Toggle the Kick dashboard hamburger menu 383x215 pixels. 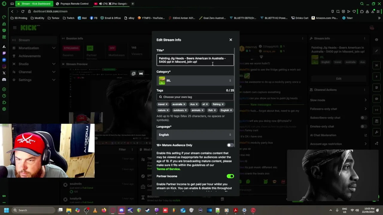click(x=15, y=28)
